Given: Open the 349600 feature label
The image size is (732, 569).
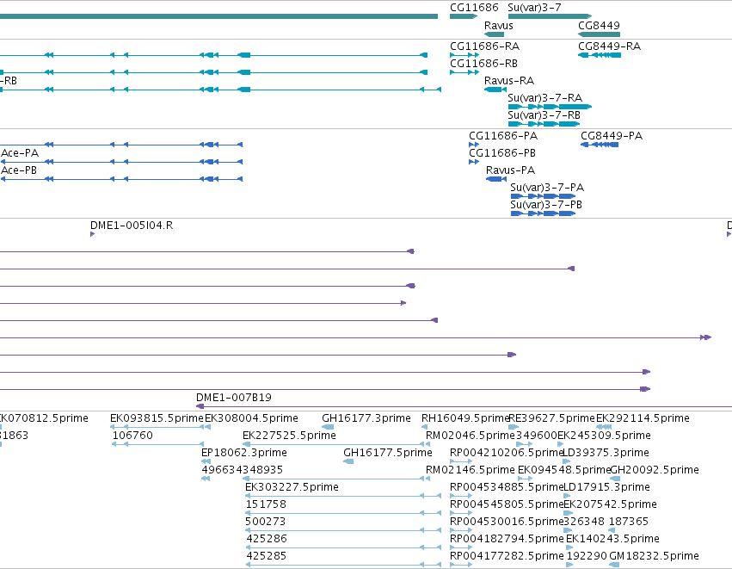Looking at the screenshot, I should (536, 436).
